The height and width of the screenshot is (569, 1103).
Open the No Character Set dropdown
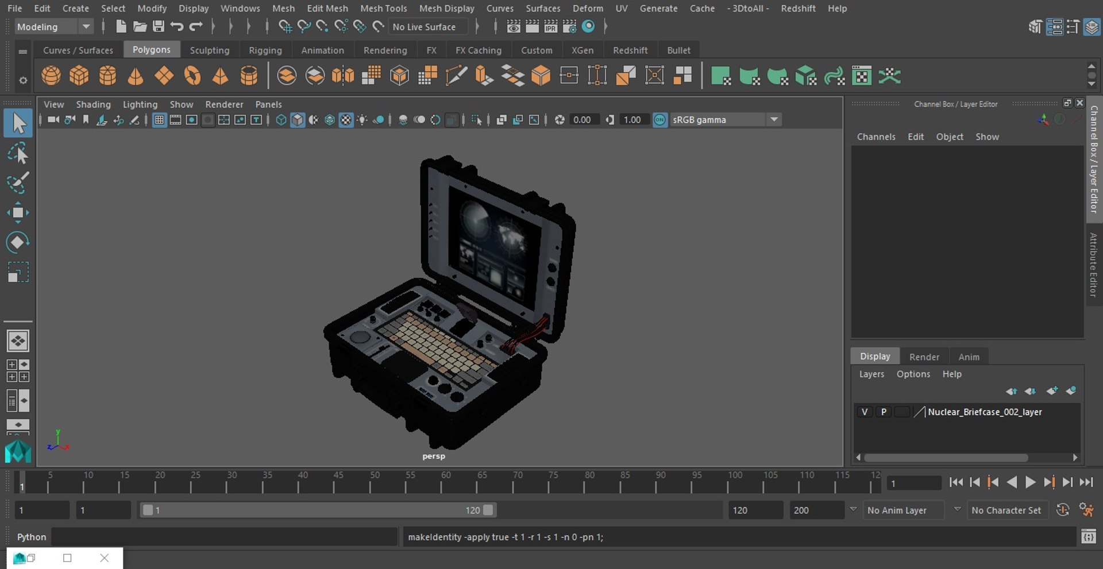[x=1007, y=510]
